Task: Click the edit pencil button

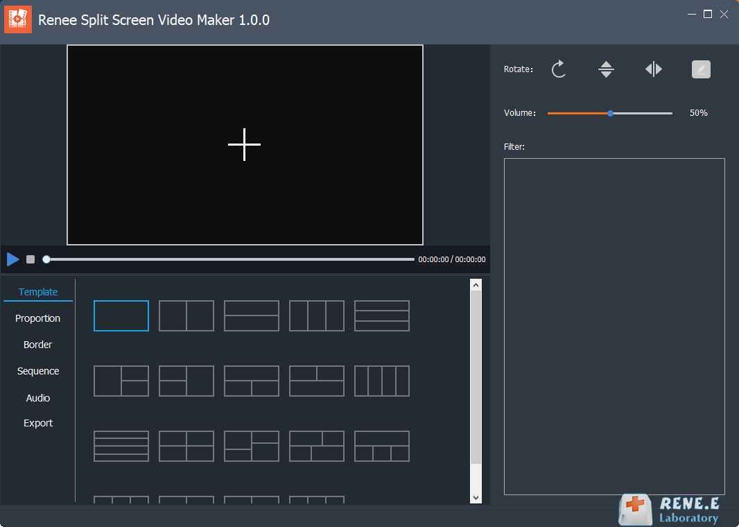Action: [701, 69]
